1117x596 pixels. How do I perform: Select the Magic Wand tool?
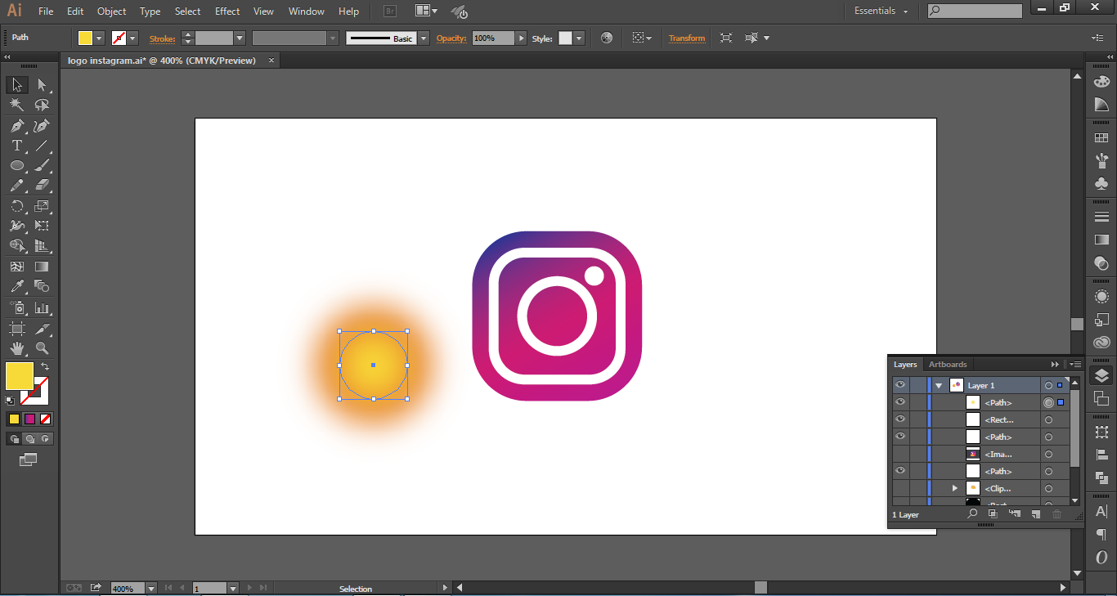coord(16,105)
